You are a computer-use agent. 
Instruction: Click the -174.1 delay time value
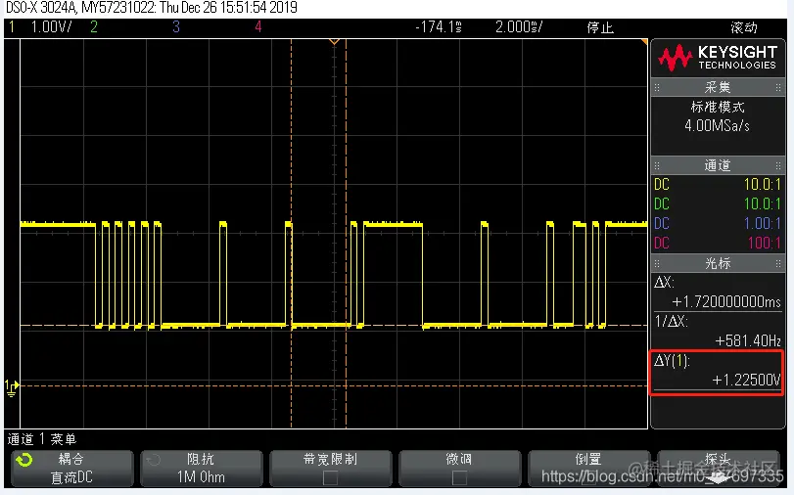pos(439,26)
